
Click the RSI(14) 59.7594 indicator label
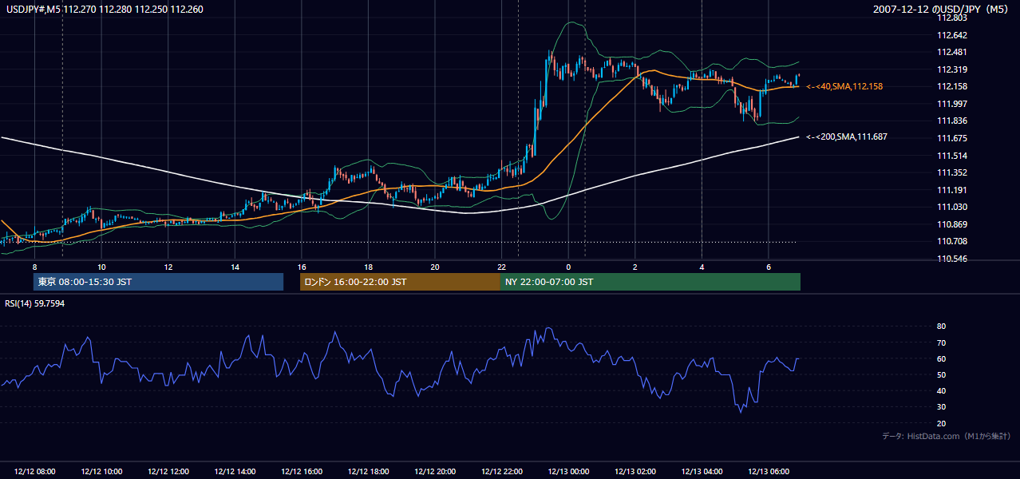(x=35, y=303)
